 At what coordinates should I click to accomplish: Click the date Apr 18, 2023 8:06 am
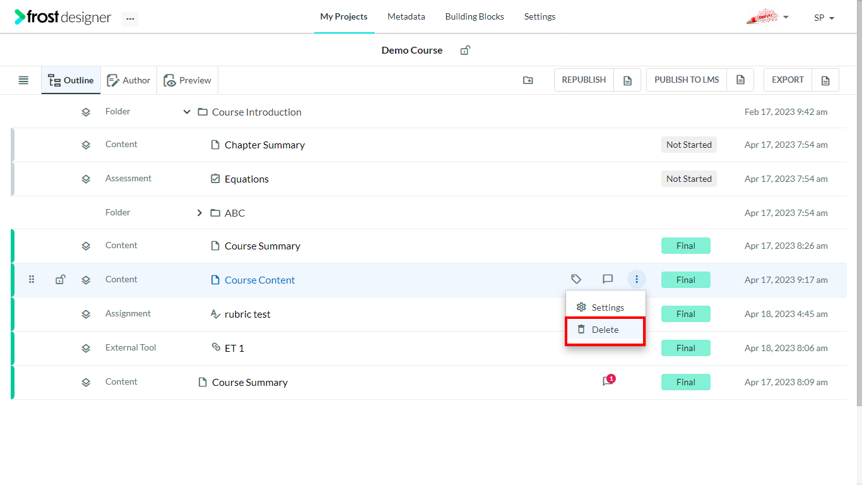pyautogui.click(x=786, y=348)
